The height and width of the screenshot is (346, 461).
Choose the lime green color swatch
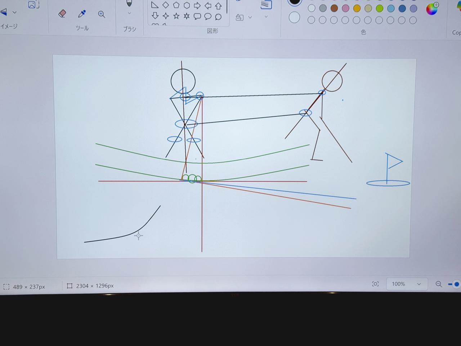[x=379, y=8]
